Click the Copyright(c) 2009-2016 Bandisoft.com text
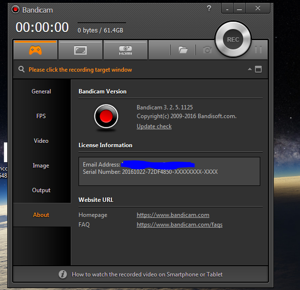Viewport: 300px width, 290px height. 187,116
